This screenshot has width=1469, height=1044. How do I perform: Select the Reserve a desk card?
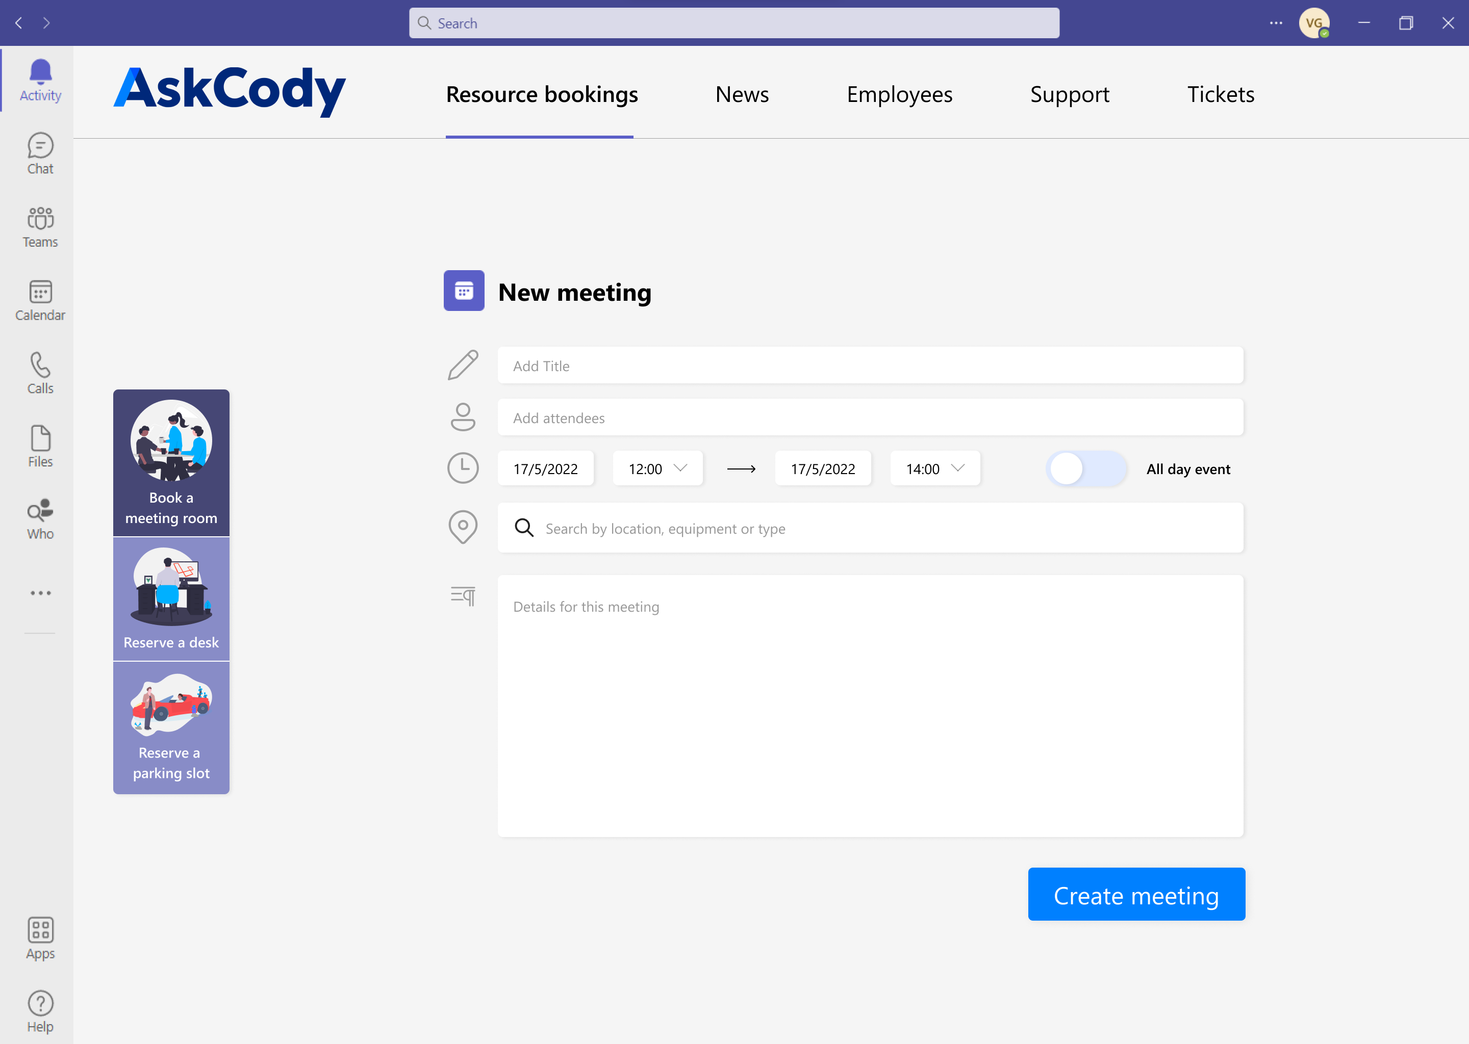coord(171,598)
